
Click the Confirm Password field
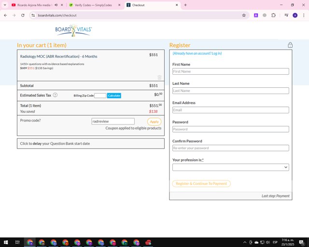point(231,148)
